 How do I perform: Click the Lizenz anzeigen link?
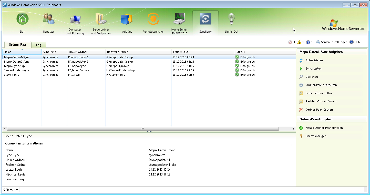click(x=316, y=136)
